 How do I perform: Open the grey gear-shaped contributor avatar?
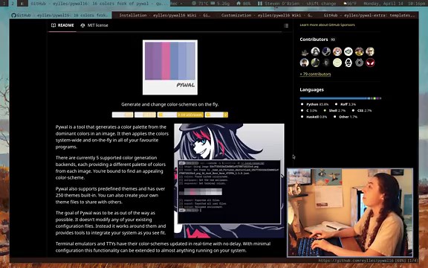pyautogui.click(x=359, y=63)
